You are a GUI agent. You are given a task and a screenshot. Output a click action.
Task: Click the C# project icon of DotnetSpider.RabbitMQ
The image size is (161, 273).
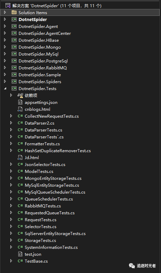[14, 68]
